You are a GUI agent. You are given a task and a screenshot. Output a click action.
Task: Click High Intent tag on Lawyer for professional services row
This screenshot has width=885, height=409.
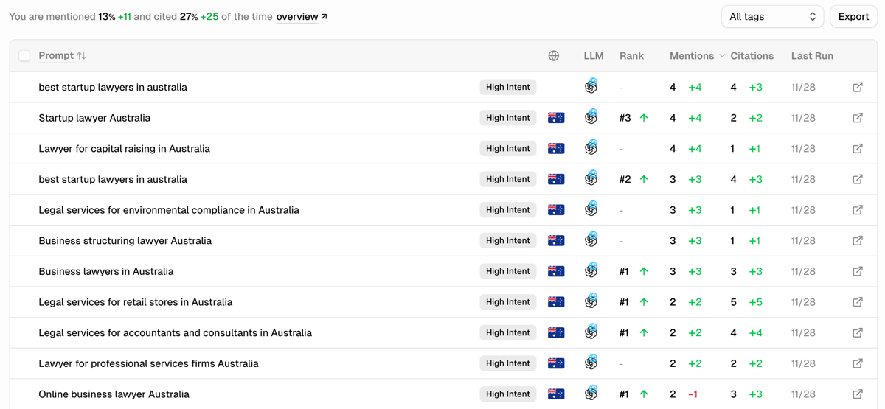507,363
